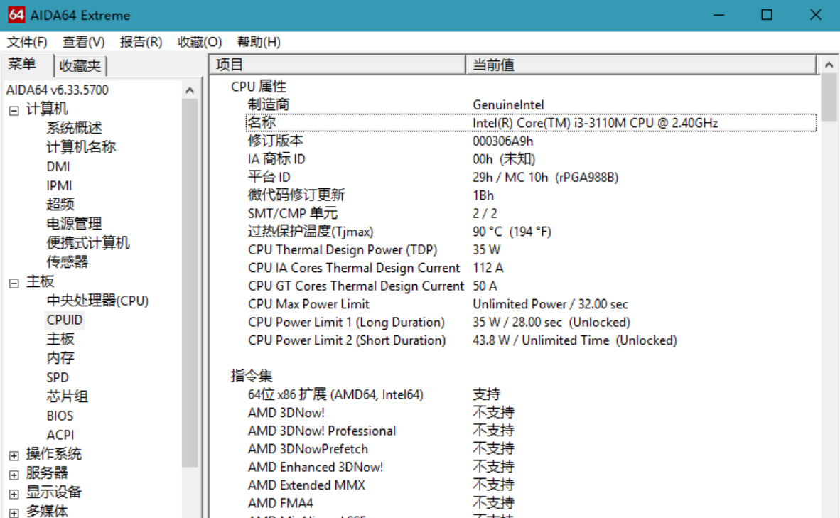840x518 pixels.
Task: Expand the 显示设备 tree node
Action: [14, 494]
